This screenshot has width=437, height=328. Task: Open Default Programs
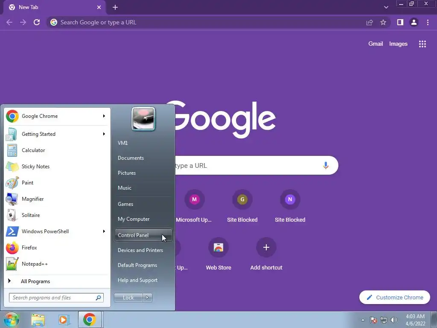[143, 265]
